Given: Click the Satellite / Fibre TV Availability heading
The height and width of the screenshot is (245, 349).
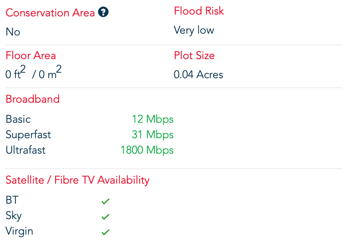Looking at the screenshot, I should pos(77,180).
